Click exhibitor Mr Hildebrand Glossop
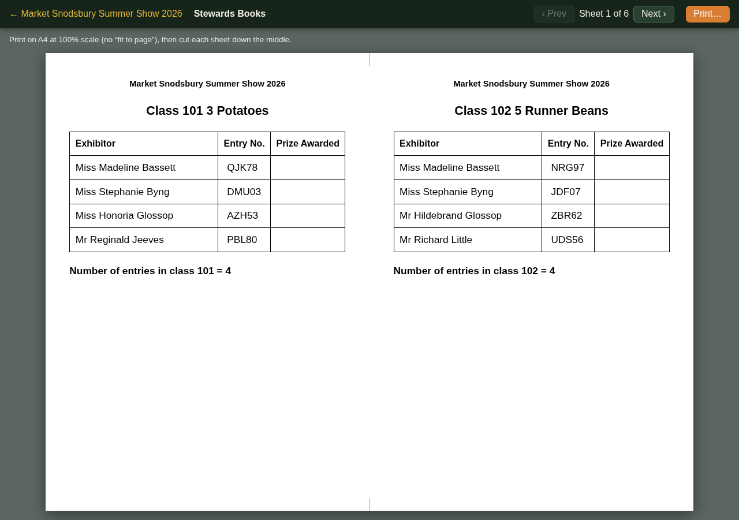739x520 pixels. [x=450, y=216]
